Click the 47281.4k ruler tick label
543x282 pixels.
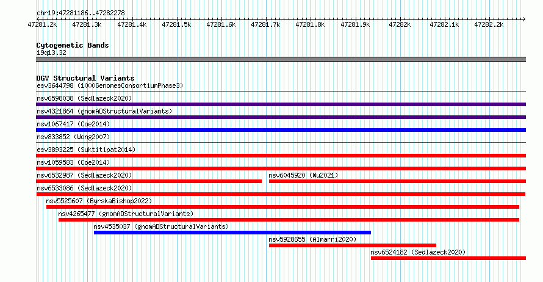[x=132, y=24]
